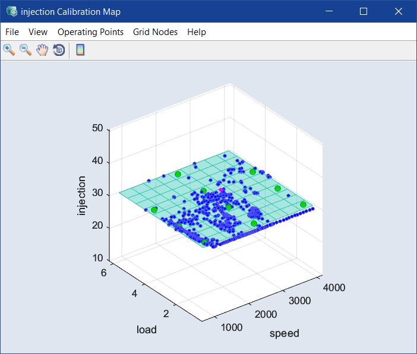The width and height of the screenshot is (417, 354).
Task: Pick the rightmost green grid node
Action: tap(303, 205)
